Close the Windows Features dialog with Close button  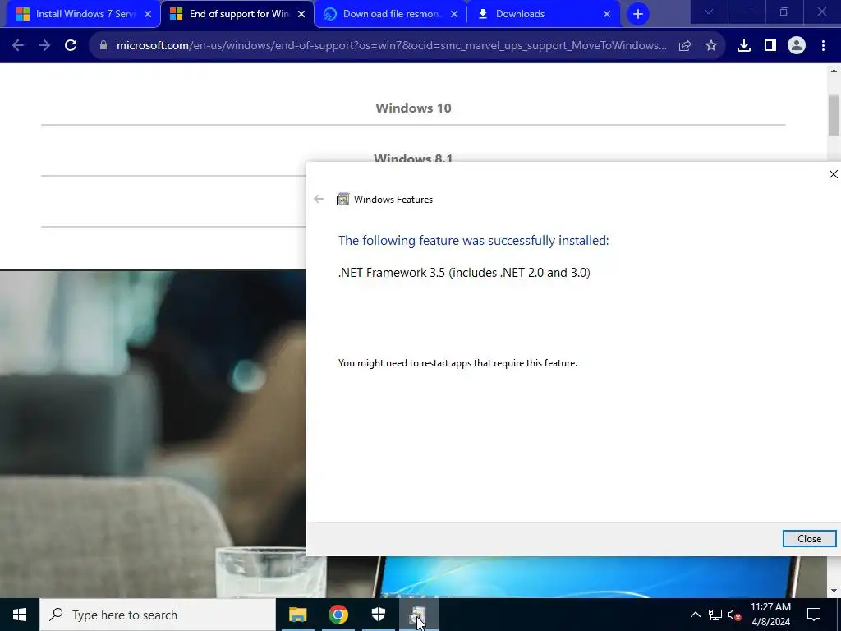(x=809, y=539)
